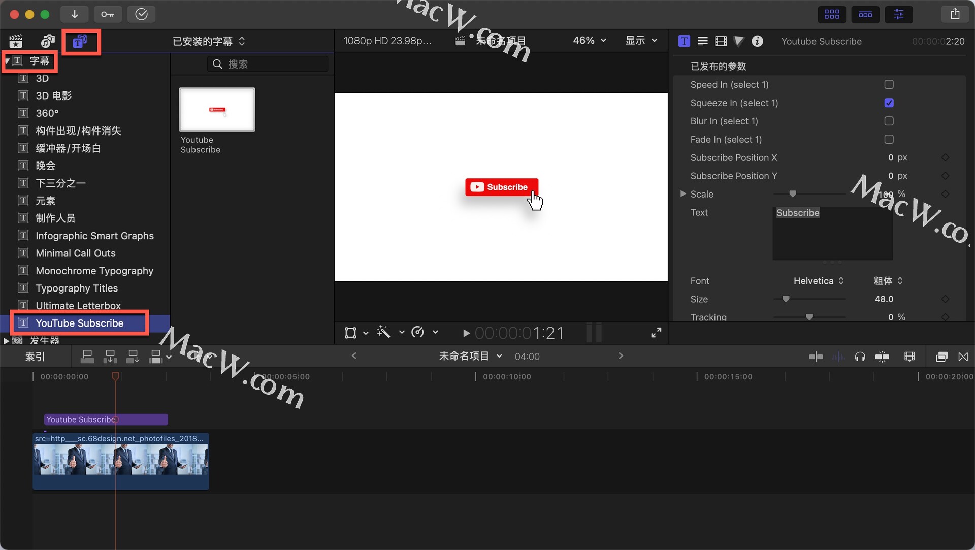Toggle the inspector sliders button
Screen dimensions: 975x550
point(899,14)
